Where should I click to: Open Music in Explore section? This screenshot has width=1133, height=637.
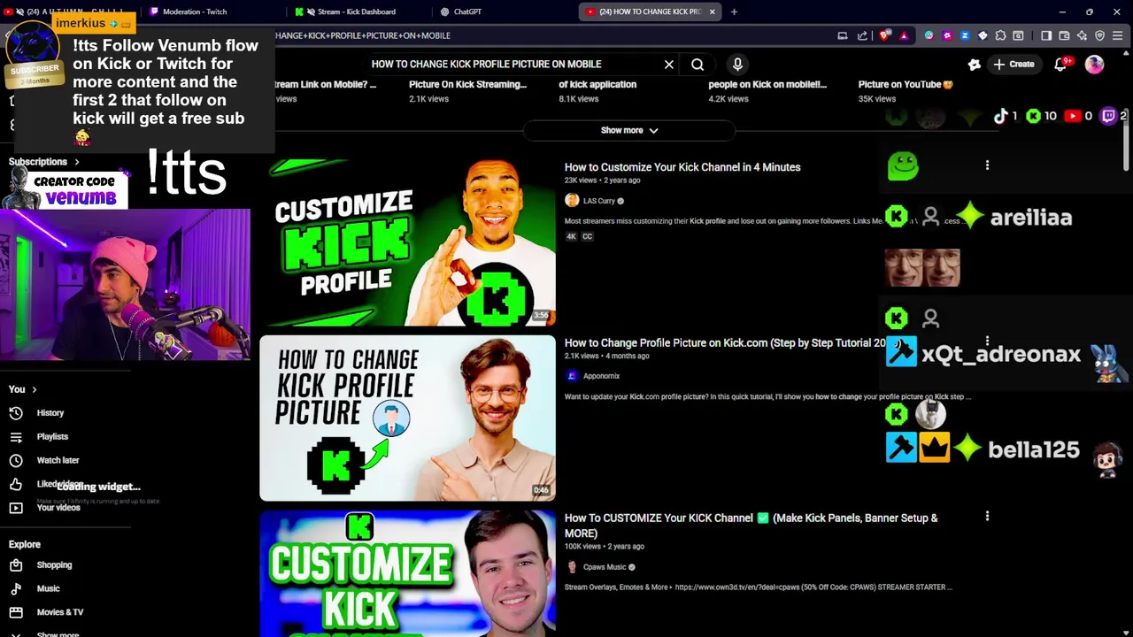click(x=48, y=588)
